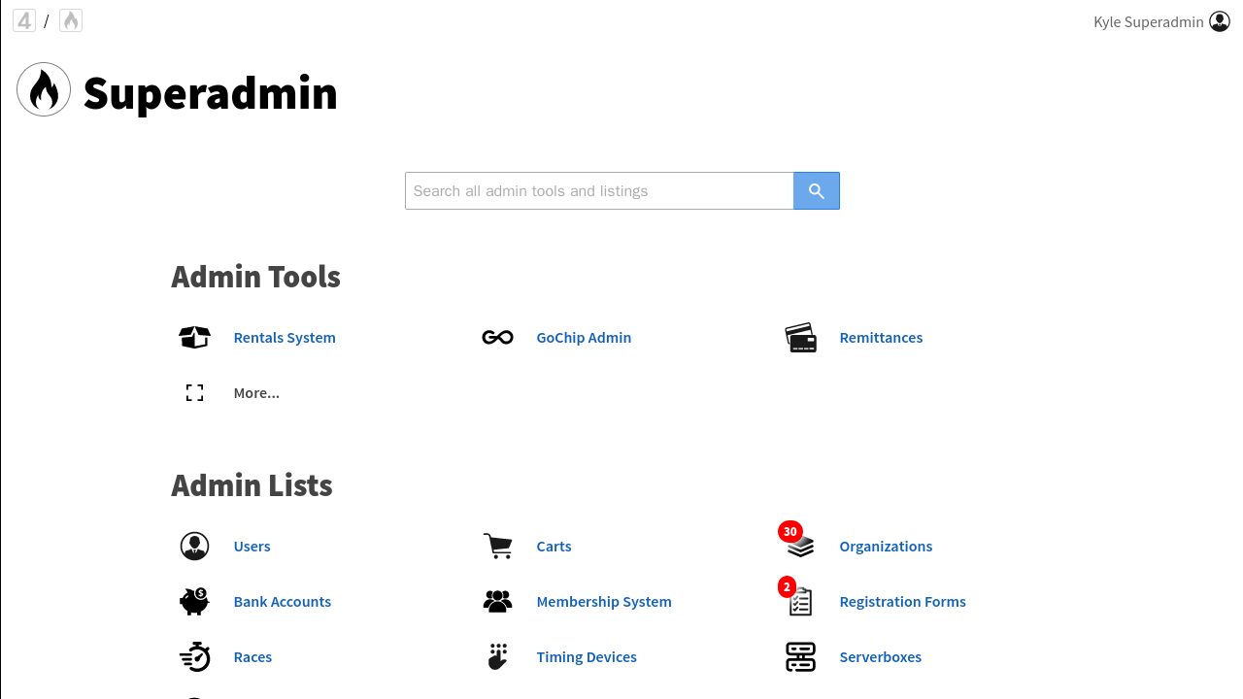Image resolution: width=1243 pixels, height=699 pixels.
Task: Click the Membership System people icon
Action: click(497, 601)
